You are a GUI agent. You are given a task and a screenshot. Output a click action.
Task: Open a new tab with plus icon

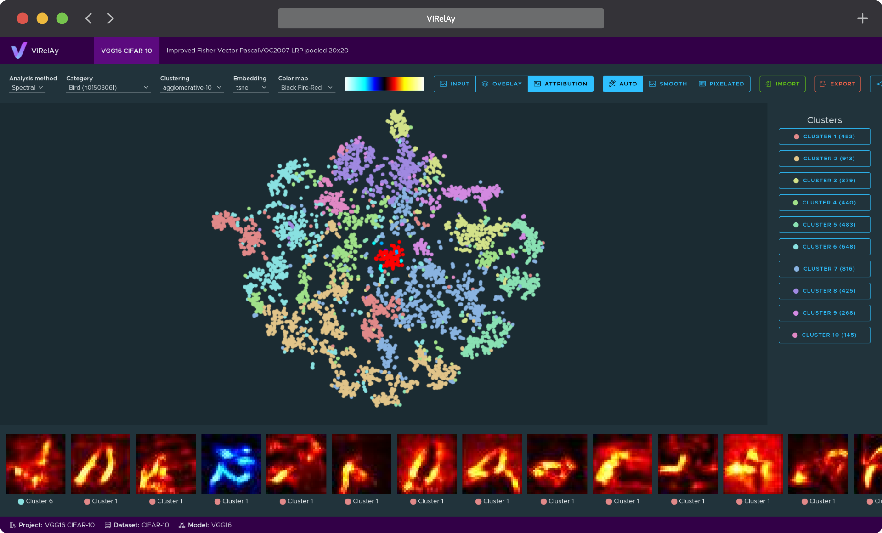coord(862,18)
